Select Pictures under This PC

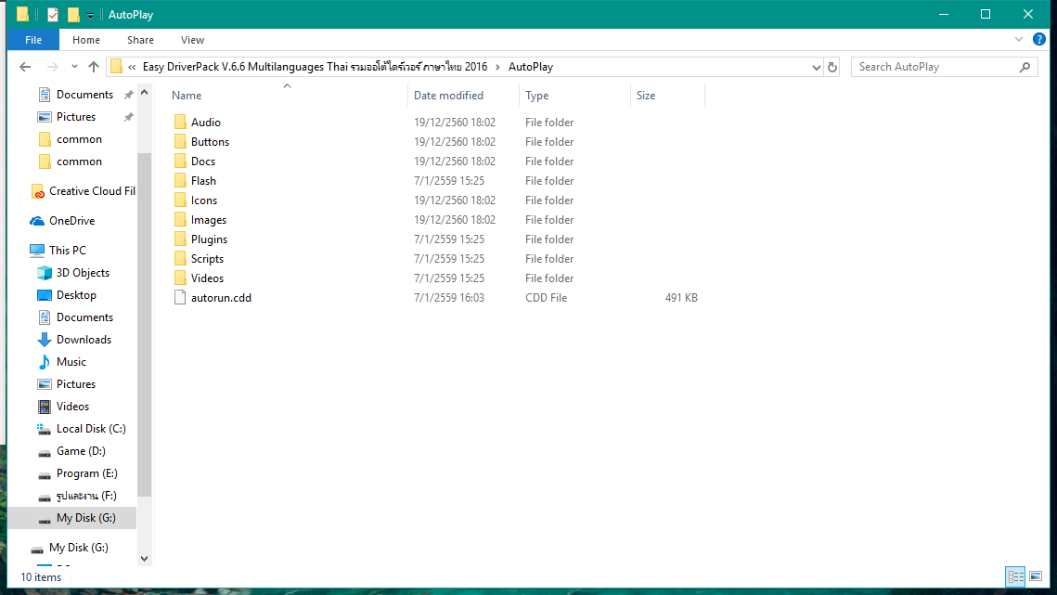(x=76, y=384)
